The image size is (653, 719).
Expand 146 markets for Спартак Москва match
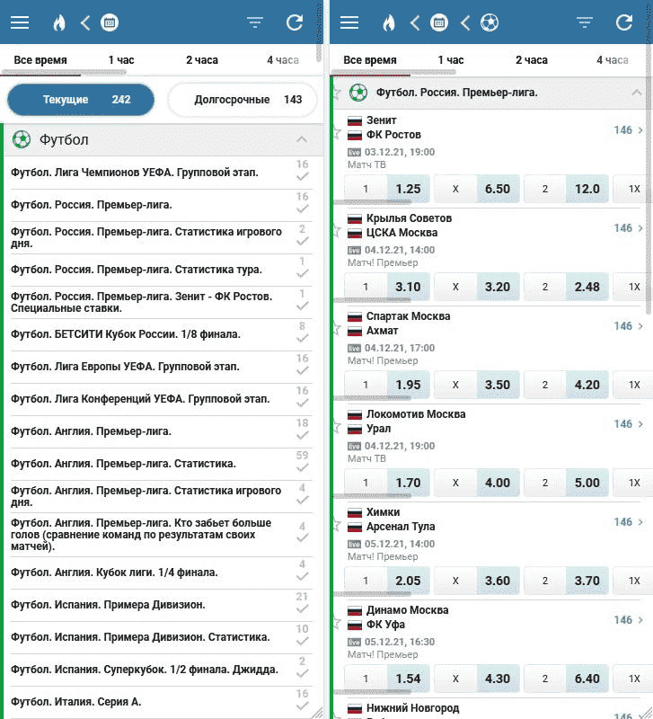pyautogui.click(x=629, y=326)
